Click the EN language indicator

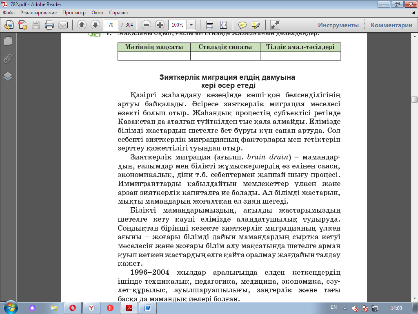(334, 307)
